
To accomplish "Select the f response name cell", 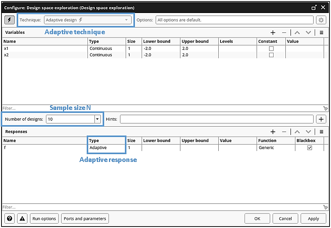I will (45, 148).
